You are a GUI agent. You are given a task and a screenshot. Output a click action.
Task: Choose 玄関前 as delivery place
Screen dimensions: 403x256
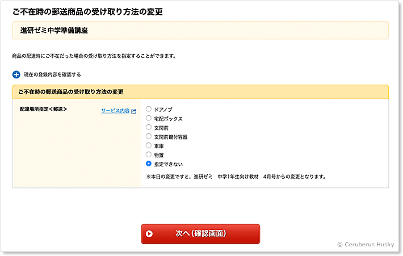point(149,127)
